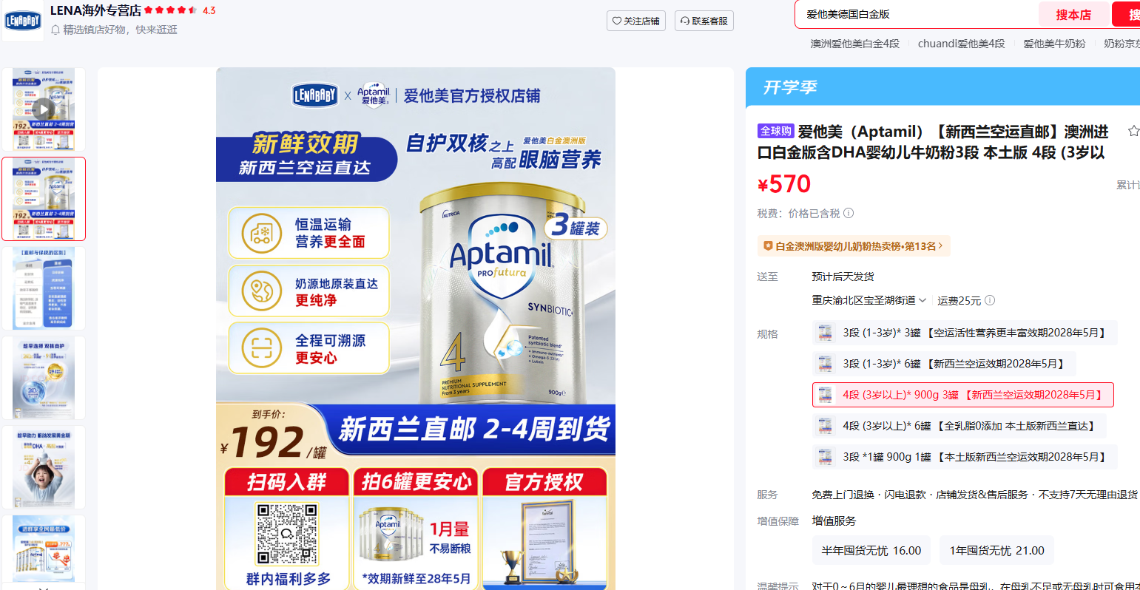Open suggested search 爱他美牛奶粉

[1054, 44]
